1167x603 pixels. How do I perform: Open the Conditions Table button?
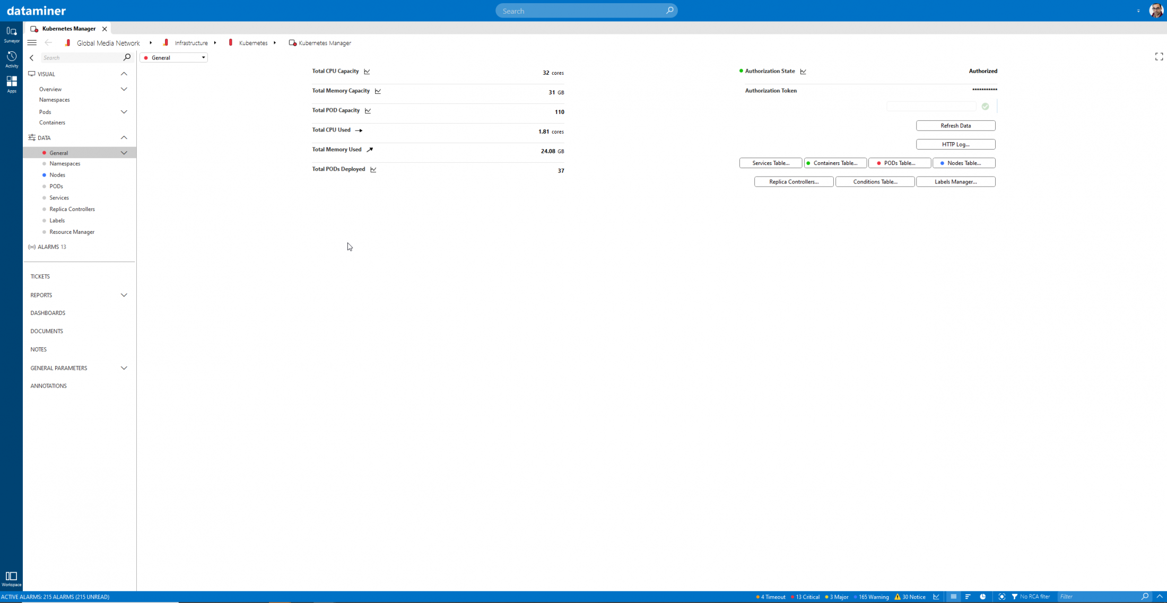pyautogui.click(x=875, y=182)
